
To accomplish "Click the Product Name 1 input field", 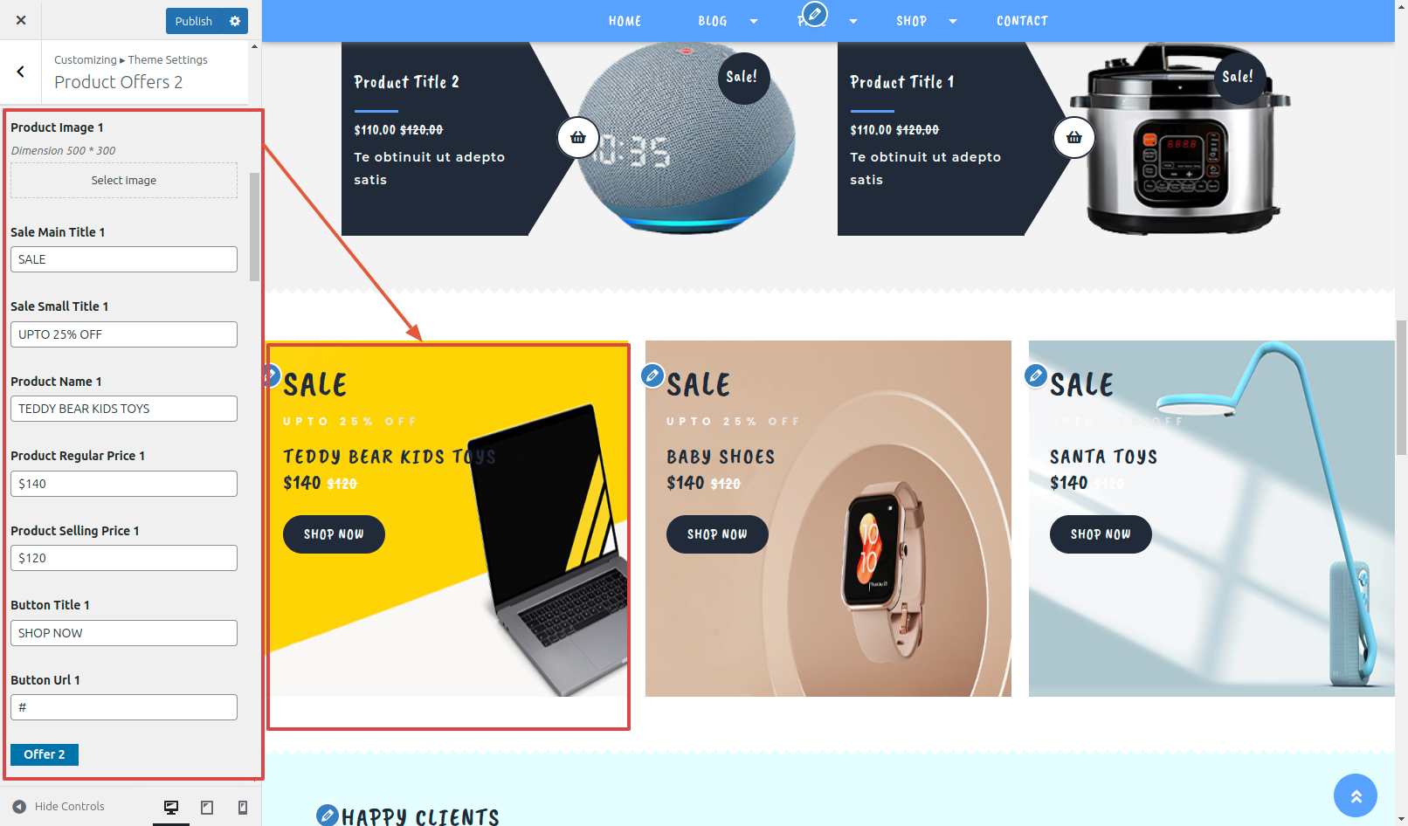I will tap(124, 409).
